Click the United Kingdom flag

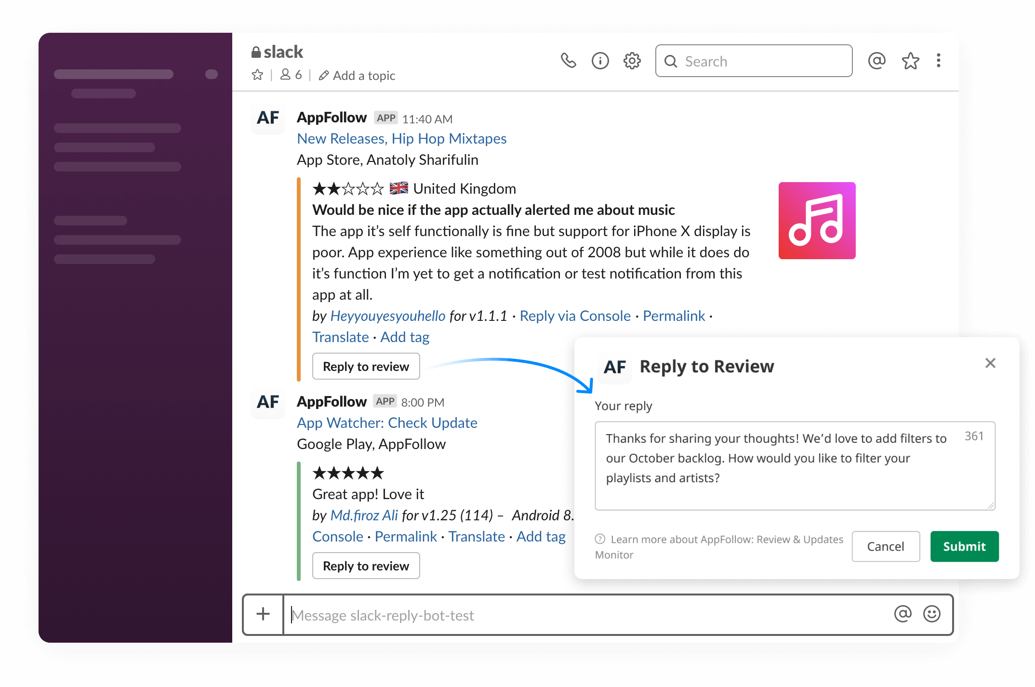click(398, 188)
